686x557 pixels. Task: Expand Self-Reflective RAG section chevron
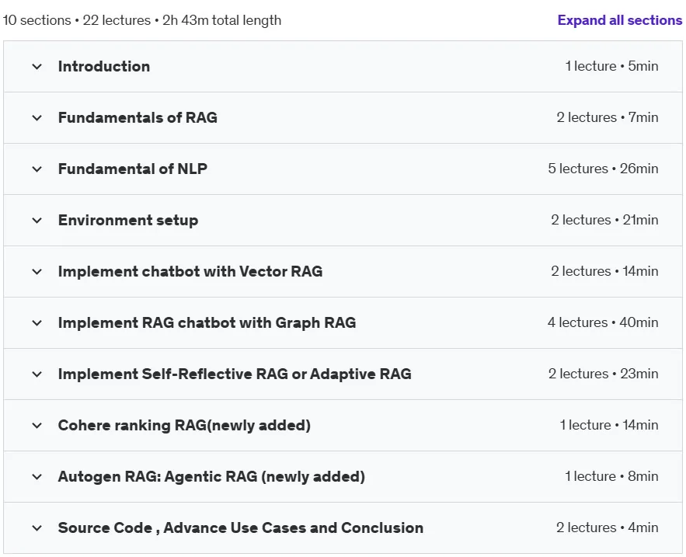tap(37, 374)
